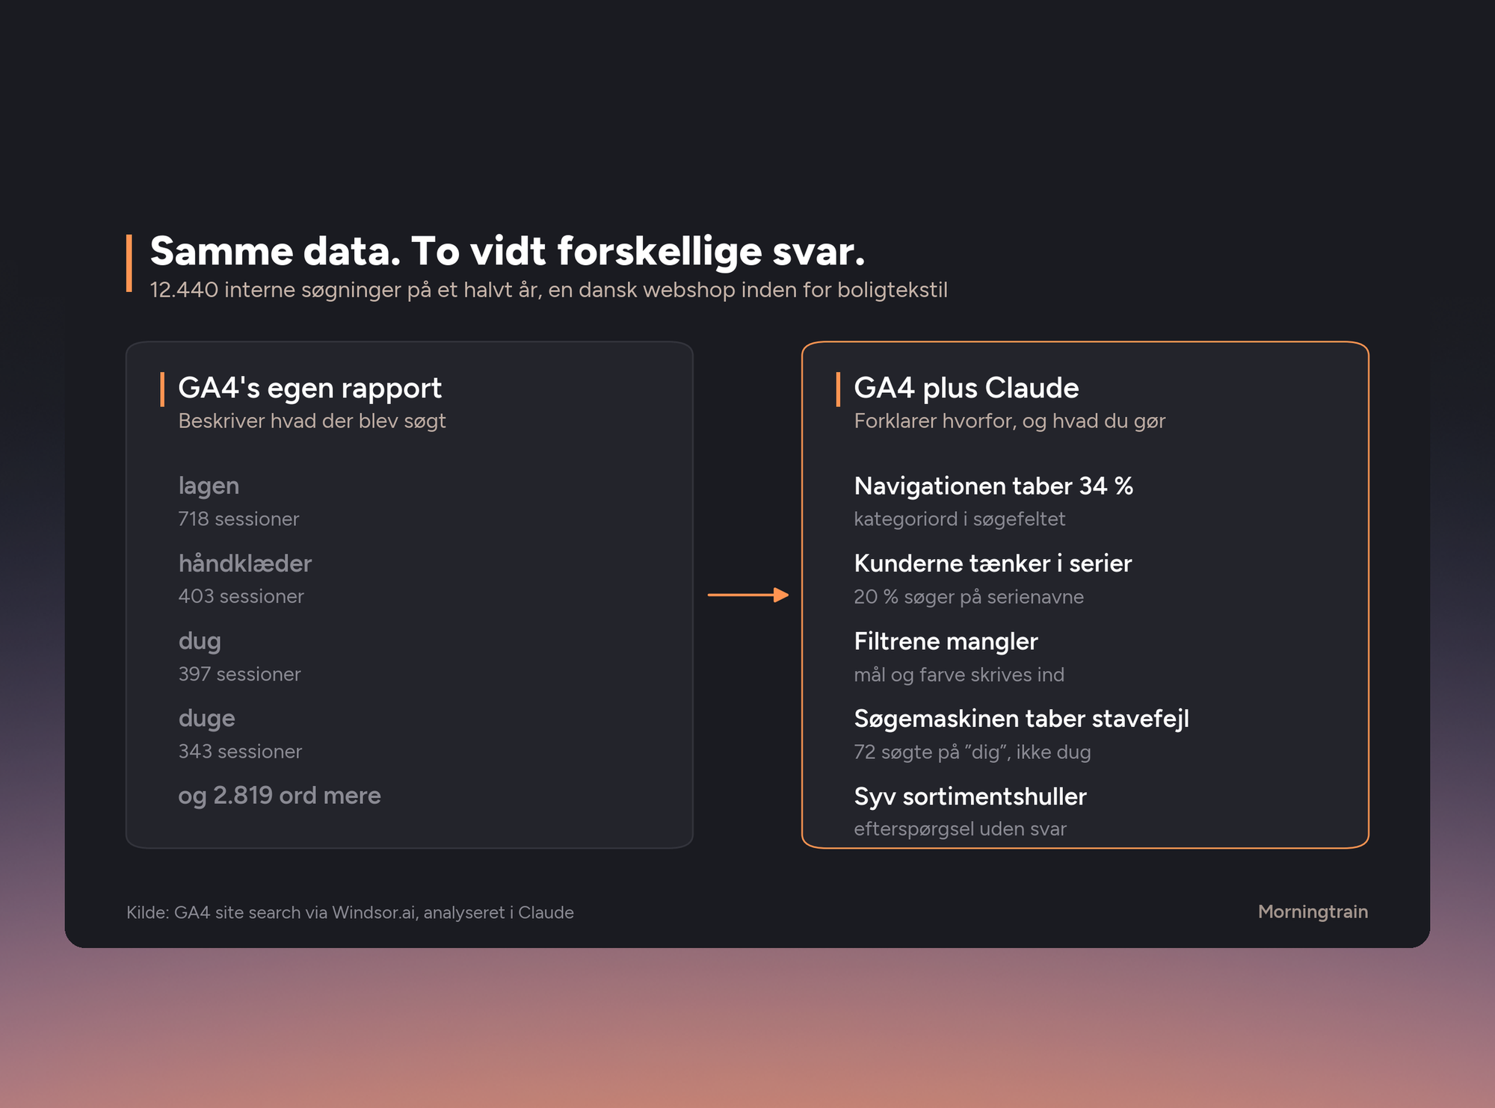Click the Filtrene mangler insight
The height and width of the screenshot is (1108, 1495).
coord(959,657)
